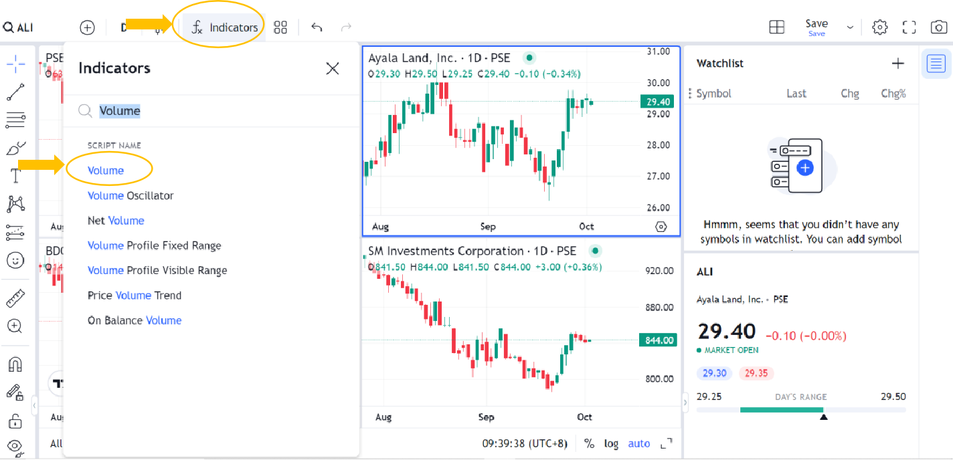Click the 29.30 bid price pill
953x460 pixels.
pyautogui.click(x=715, y=373)
